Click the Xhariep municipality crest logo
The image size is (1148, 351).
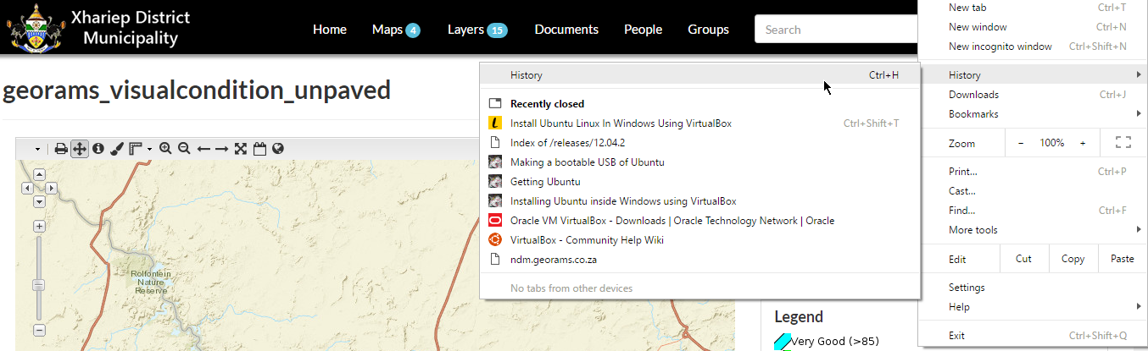click(35, 28)
